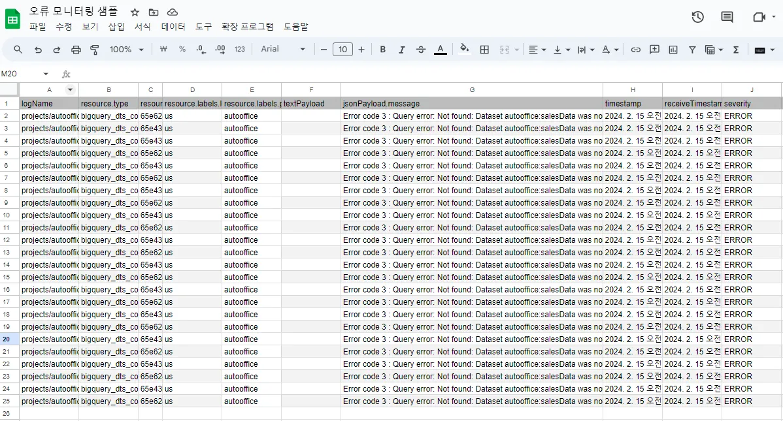Open the functions sigma menu

click(x=735, y=50)
